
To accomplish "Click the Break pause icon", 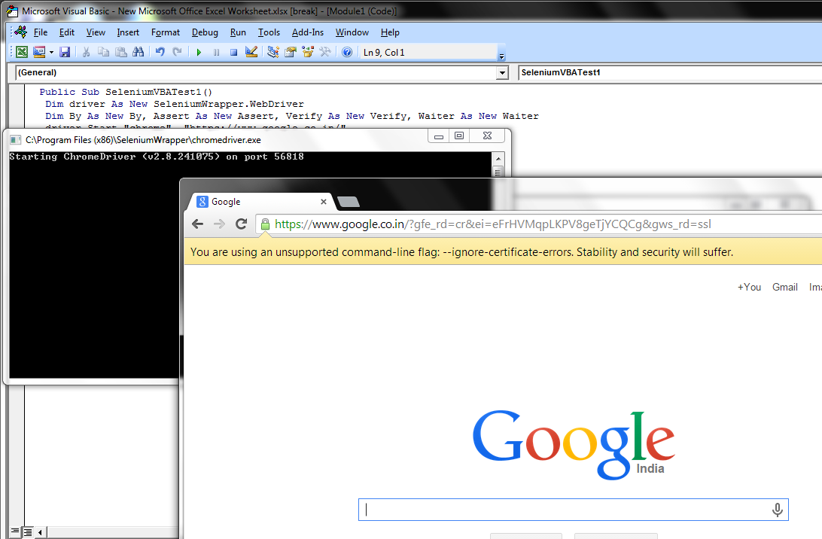I will [x=216, y=52].
